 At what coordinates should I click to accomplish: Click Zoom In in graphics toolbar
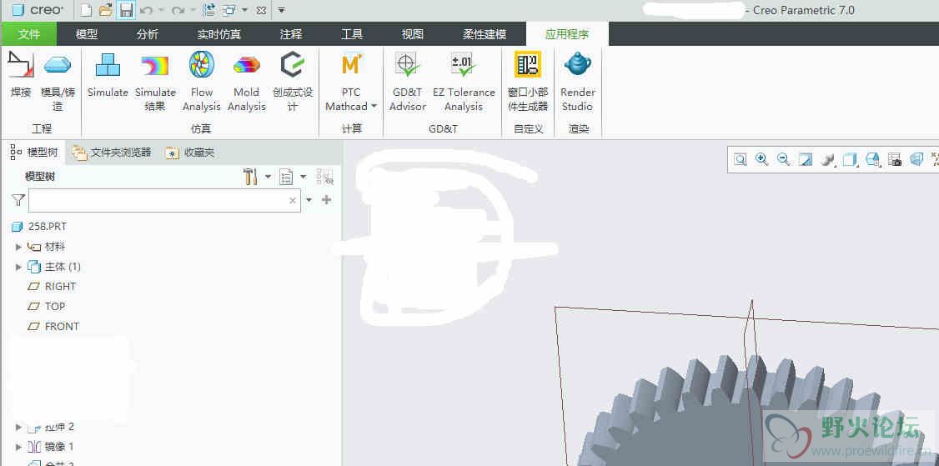761,159
